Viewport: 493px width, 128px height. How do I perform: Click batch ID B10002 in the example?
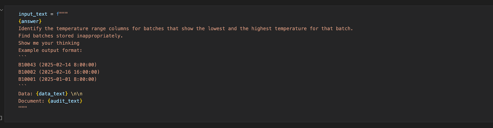pyautogui.click(x=27, y=72)
